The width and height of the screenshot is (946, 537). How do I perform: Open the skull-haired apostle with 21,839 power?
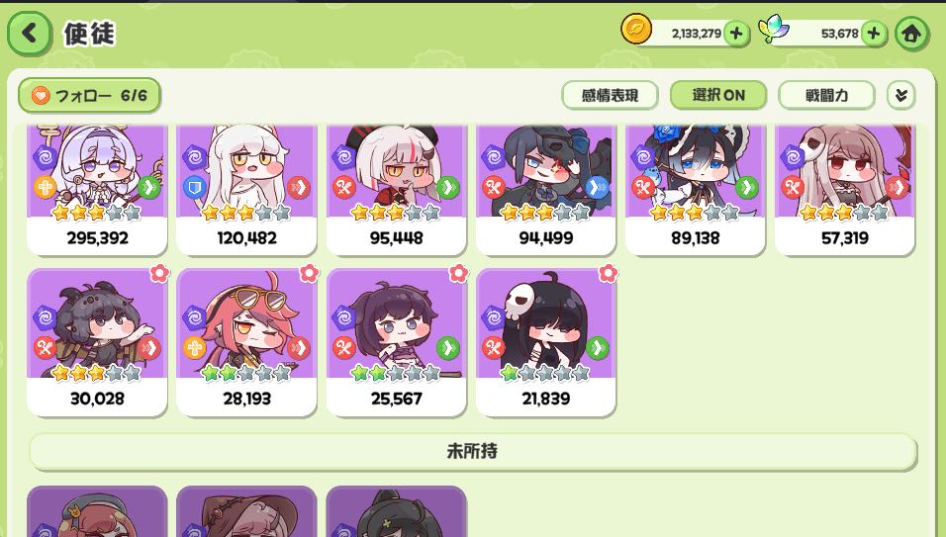[x=546, y=342]
